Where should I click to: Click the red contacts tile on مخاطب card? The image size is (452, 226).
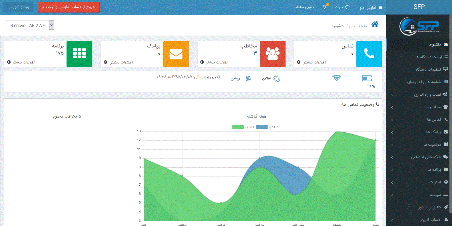[x=273, y=54]
